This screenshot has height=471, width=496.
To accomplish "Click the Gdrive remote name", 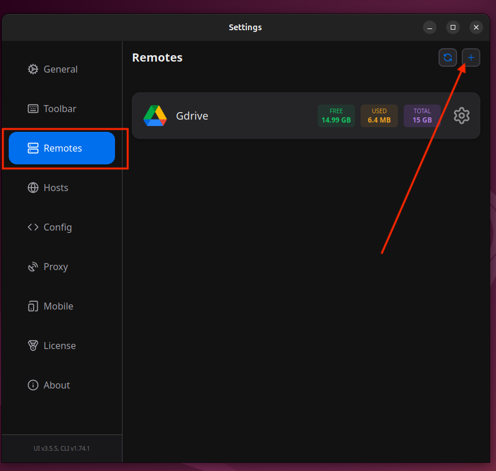I will point(192,116).
